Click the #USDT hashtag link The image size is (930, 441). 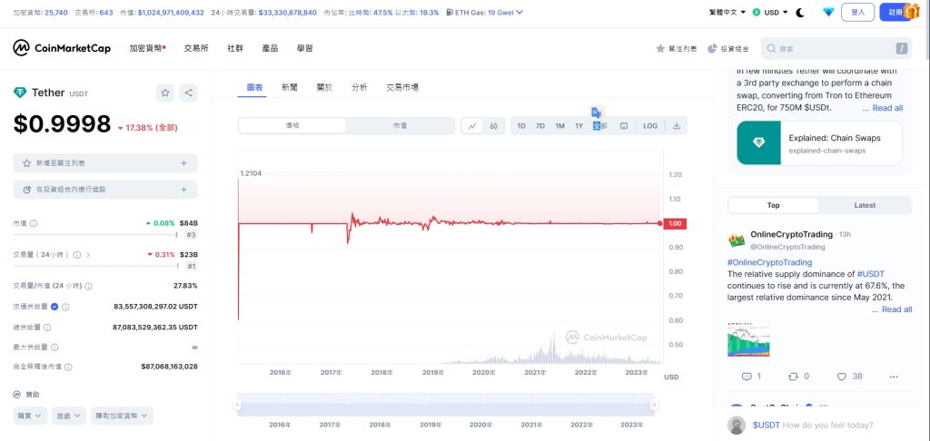click(x=871, y=274)
